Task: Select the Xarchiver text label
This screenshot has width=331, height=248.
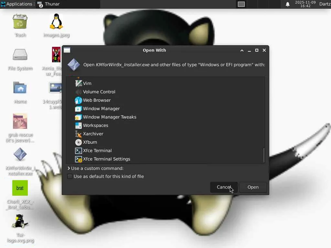Action: [x=93, y=134]
